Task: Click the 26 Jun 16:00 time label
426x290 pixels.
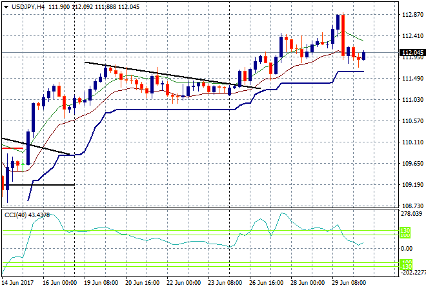Action: coord(266,283)
